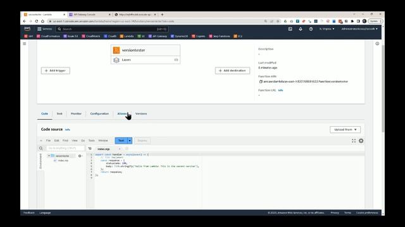405x227 pixels.
Task: Copy the Function ARN using the copy icon
Action: 261,81
